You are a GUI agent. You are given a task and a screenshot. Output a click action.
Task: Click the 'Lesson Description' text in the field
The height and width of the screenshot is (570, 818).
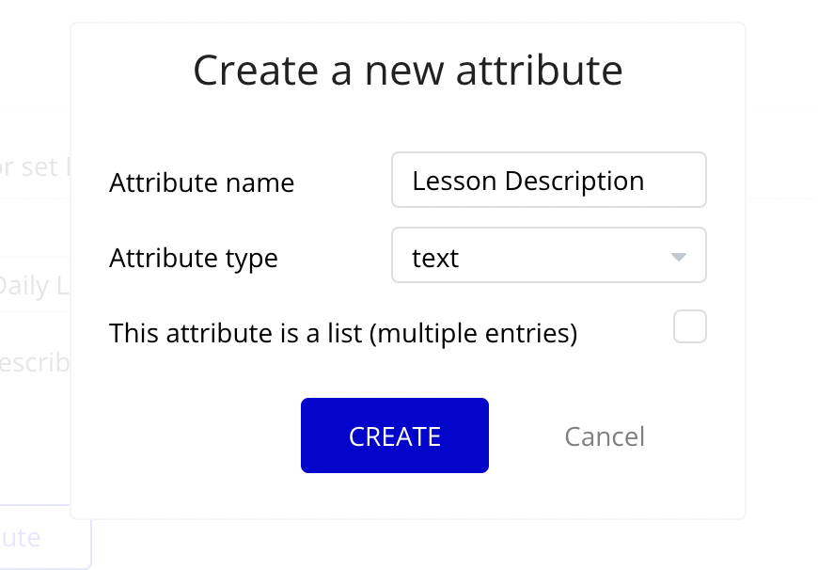coord(528,182)
